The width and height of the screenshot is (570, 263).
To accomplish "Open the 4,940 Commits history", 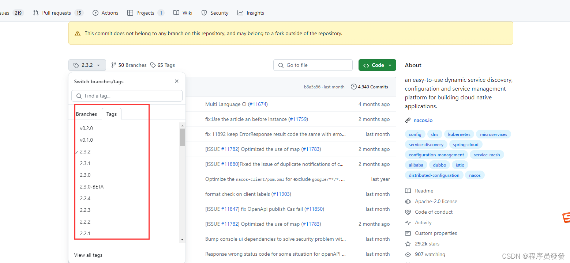I will point(370,87).
